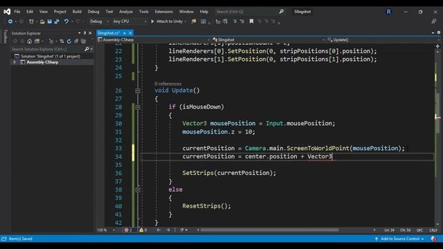This screenshot has width=443, height=249.
Task: Click the Search Solution Explorer input field
Action: (48, 49)
